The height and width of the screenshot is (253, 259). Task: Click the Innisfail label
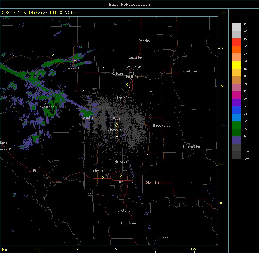(x=125, y=98)
